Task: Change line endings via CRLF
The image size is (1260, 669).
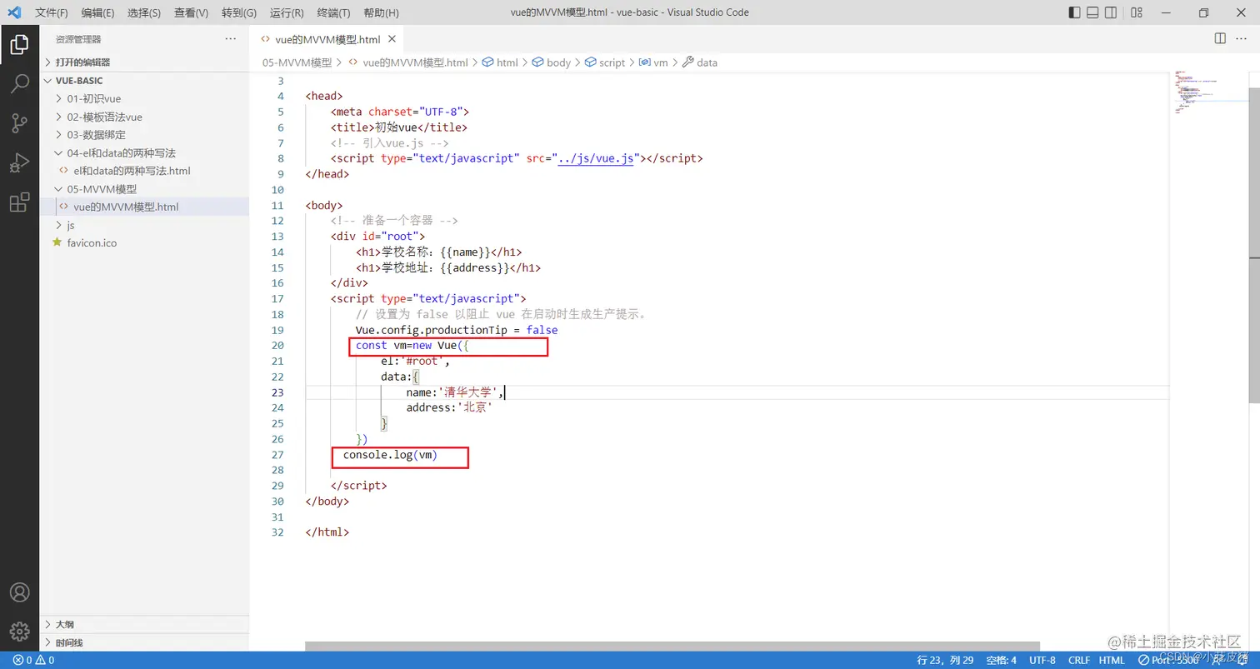Action: [1079, 660]
